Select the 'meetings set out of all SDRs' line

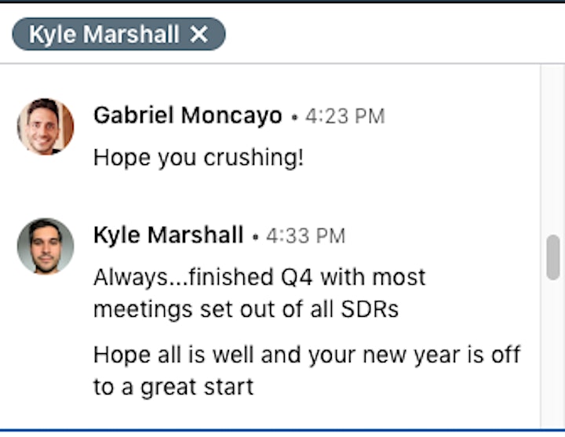tap(246, 309)
